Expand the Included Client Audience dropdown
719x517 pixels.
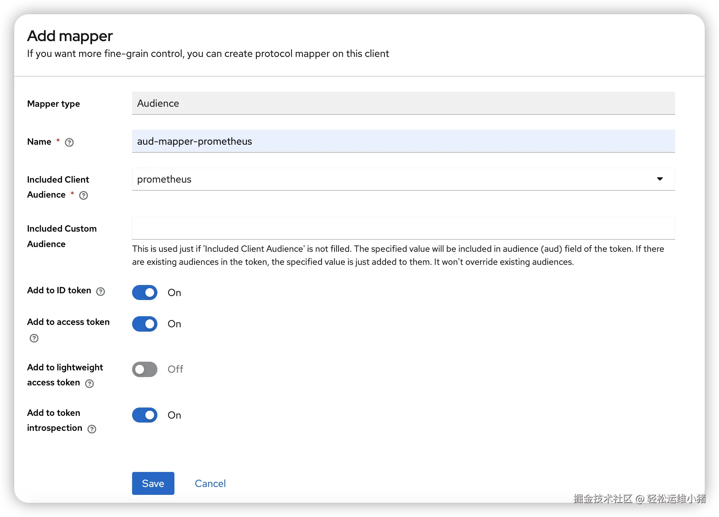coord(660,179)
